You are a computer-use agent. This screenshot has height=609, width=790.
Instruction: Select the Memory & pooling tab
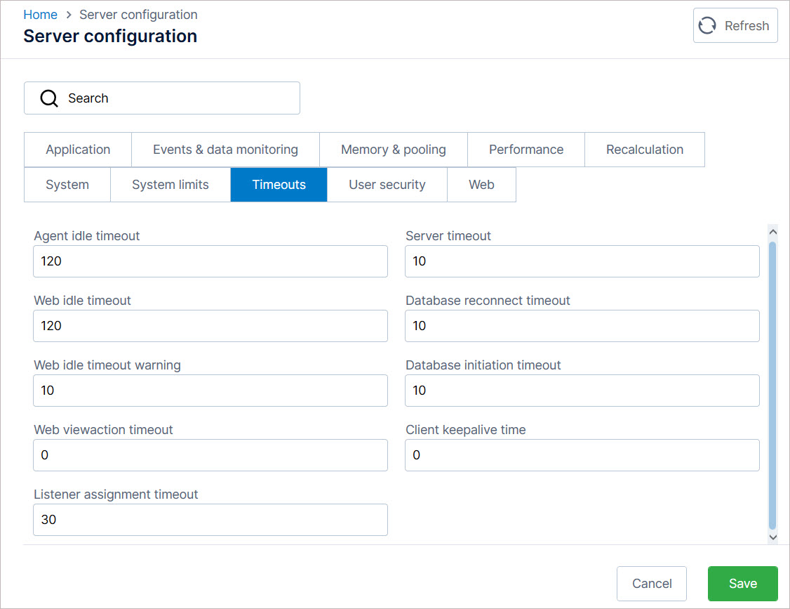click(393, 150)
